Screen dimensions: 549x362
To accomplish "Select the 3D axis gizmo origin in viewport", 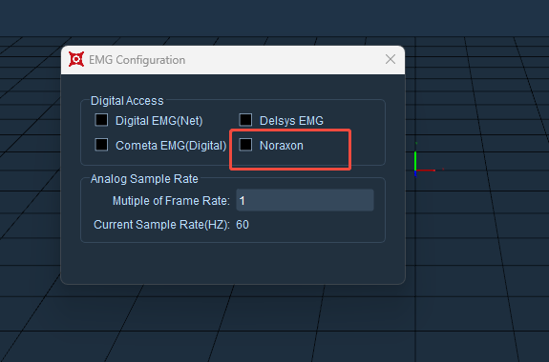I will (415, 171).
